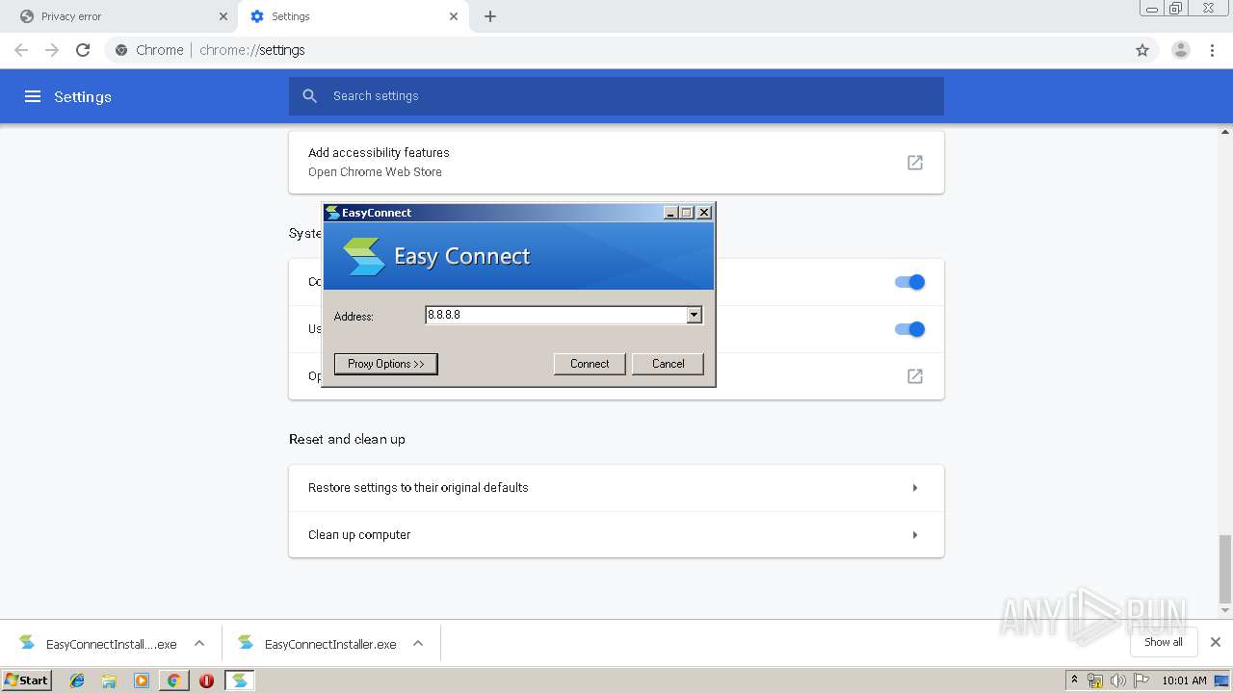Click the page vertical scrollbar thumb
This screenshot has width=1233, height=693.
coord(1225,569)
